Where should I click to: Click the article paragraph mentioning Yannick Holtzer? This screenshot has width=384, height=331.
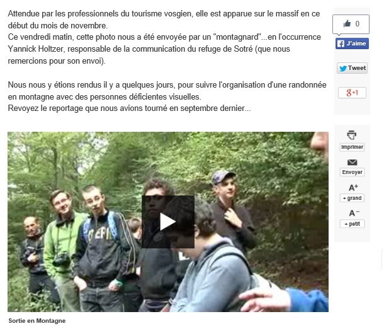tap(164, 49)
